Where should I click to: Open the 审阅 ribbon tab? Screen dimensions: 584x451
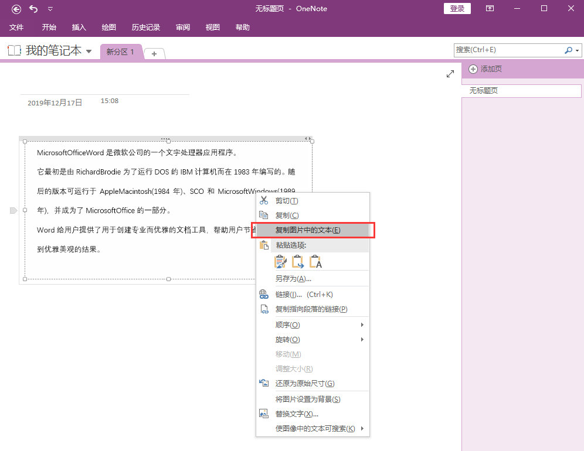(183, 27)
